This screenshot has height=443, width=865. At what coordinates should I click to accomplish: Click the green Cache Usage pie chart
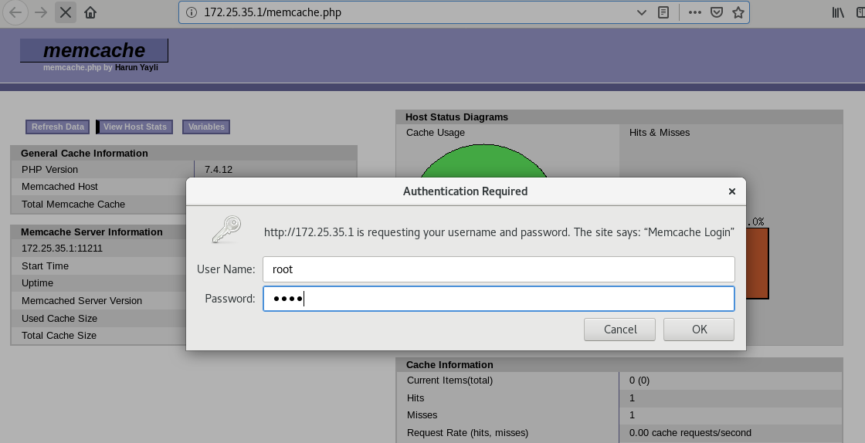483,161
